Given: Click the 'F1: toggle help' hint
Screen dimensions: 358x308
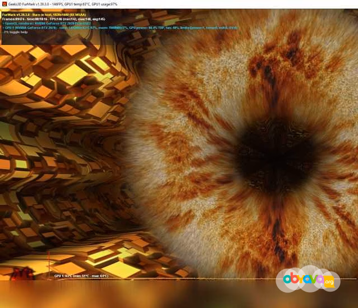Looking at the screenshot, I should pyautogui.click(x=16, y=32).
